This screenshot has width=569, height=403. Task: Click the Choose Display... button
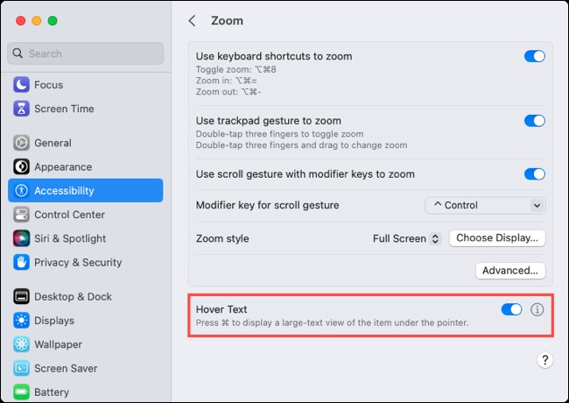(x=497, y=238)
